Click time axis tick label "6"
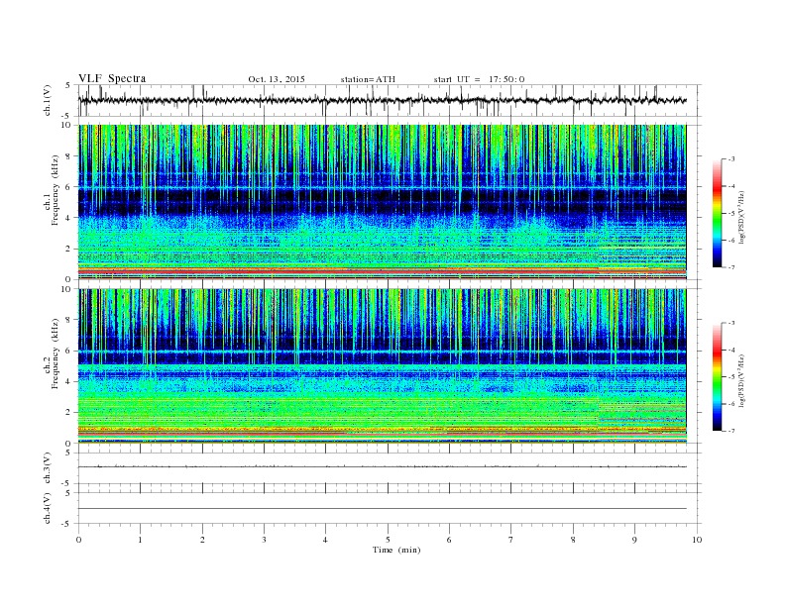The height and width of the screenshot is (606, 785). (x=449, y=540)
